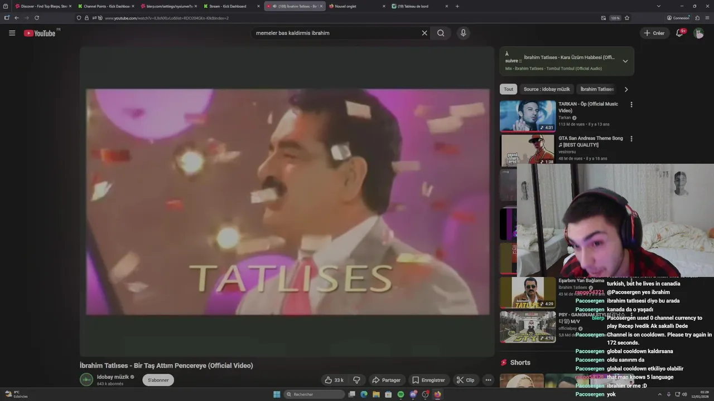Select the İbrahim Tatlıses filter chip

596,89
